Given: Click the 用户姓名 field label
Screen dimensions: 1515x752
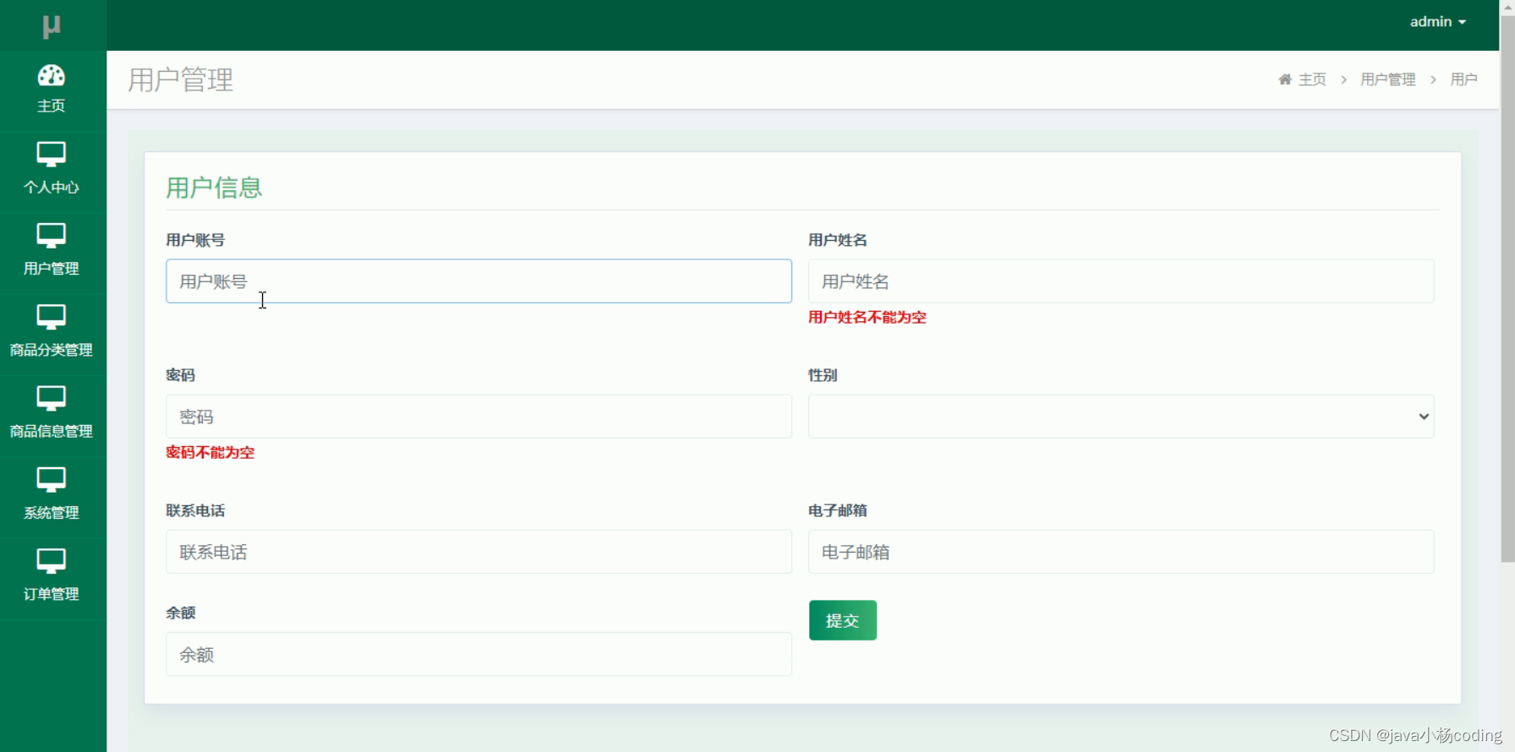Looking at the screenshot, I should (838, 240).
